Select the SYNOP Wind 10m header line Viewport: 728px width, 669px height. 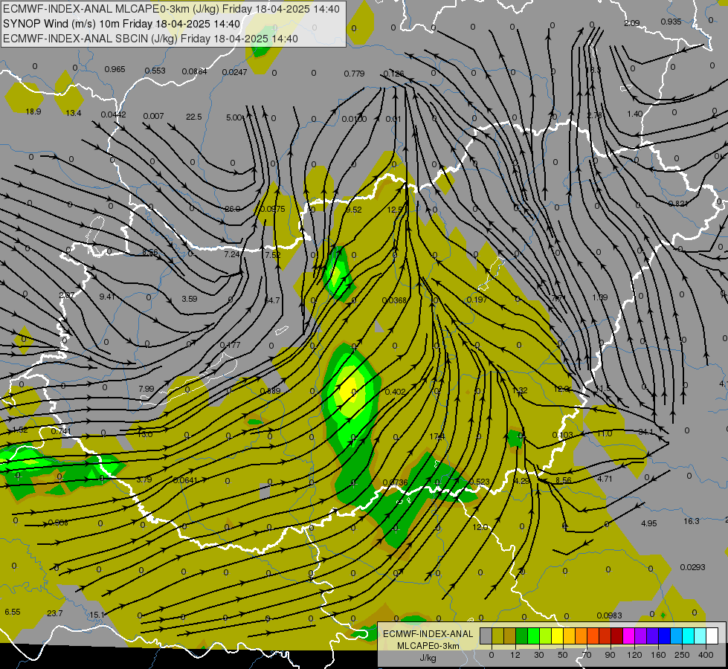click(x=122, y=24)
